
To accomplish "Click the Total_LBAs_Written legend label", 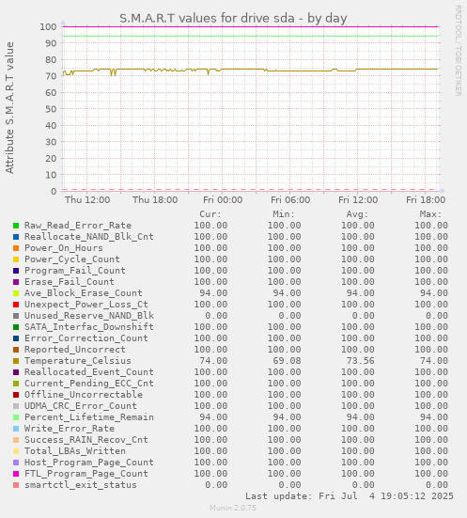I will pyautogui.click(x=75, y=451).
